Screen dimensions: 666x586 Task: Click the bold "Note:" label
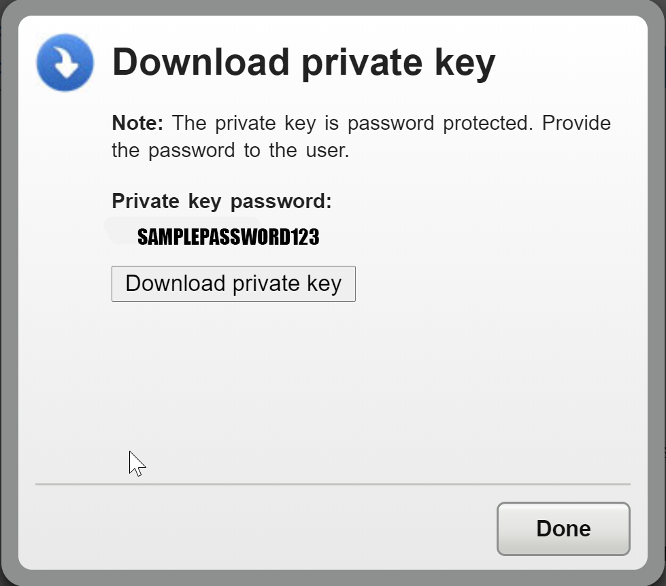[x=137, y=123]
